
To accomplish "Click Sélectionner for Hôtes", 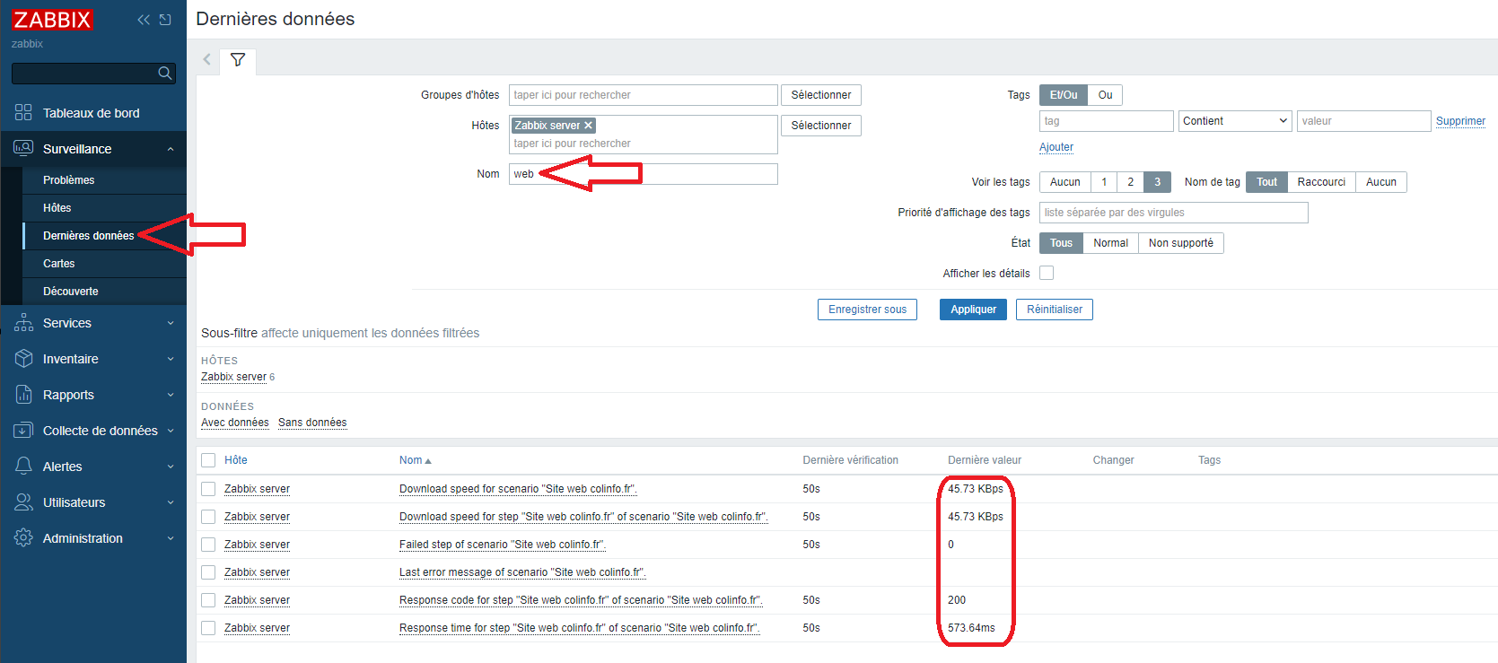I will coord(820,126).
